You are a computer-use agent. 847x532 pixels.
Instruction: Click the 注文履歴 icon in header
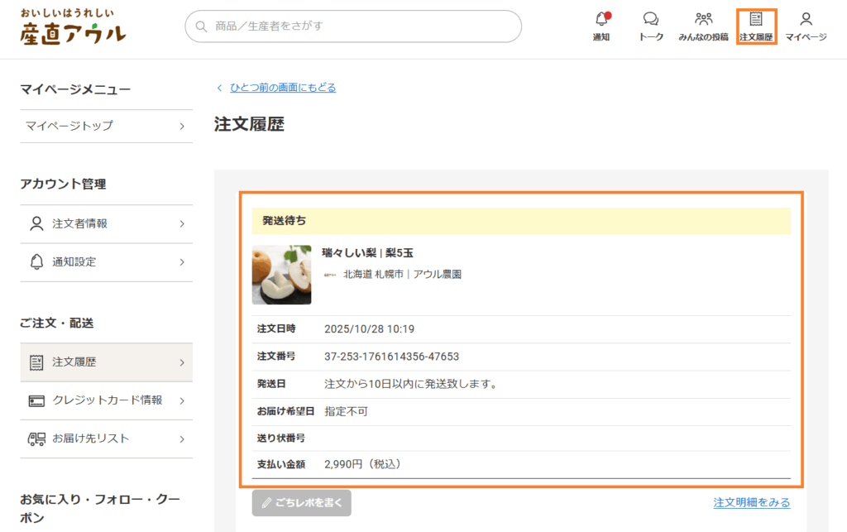click(x=756, y=20)
